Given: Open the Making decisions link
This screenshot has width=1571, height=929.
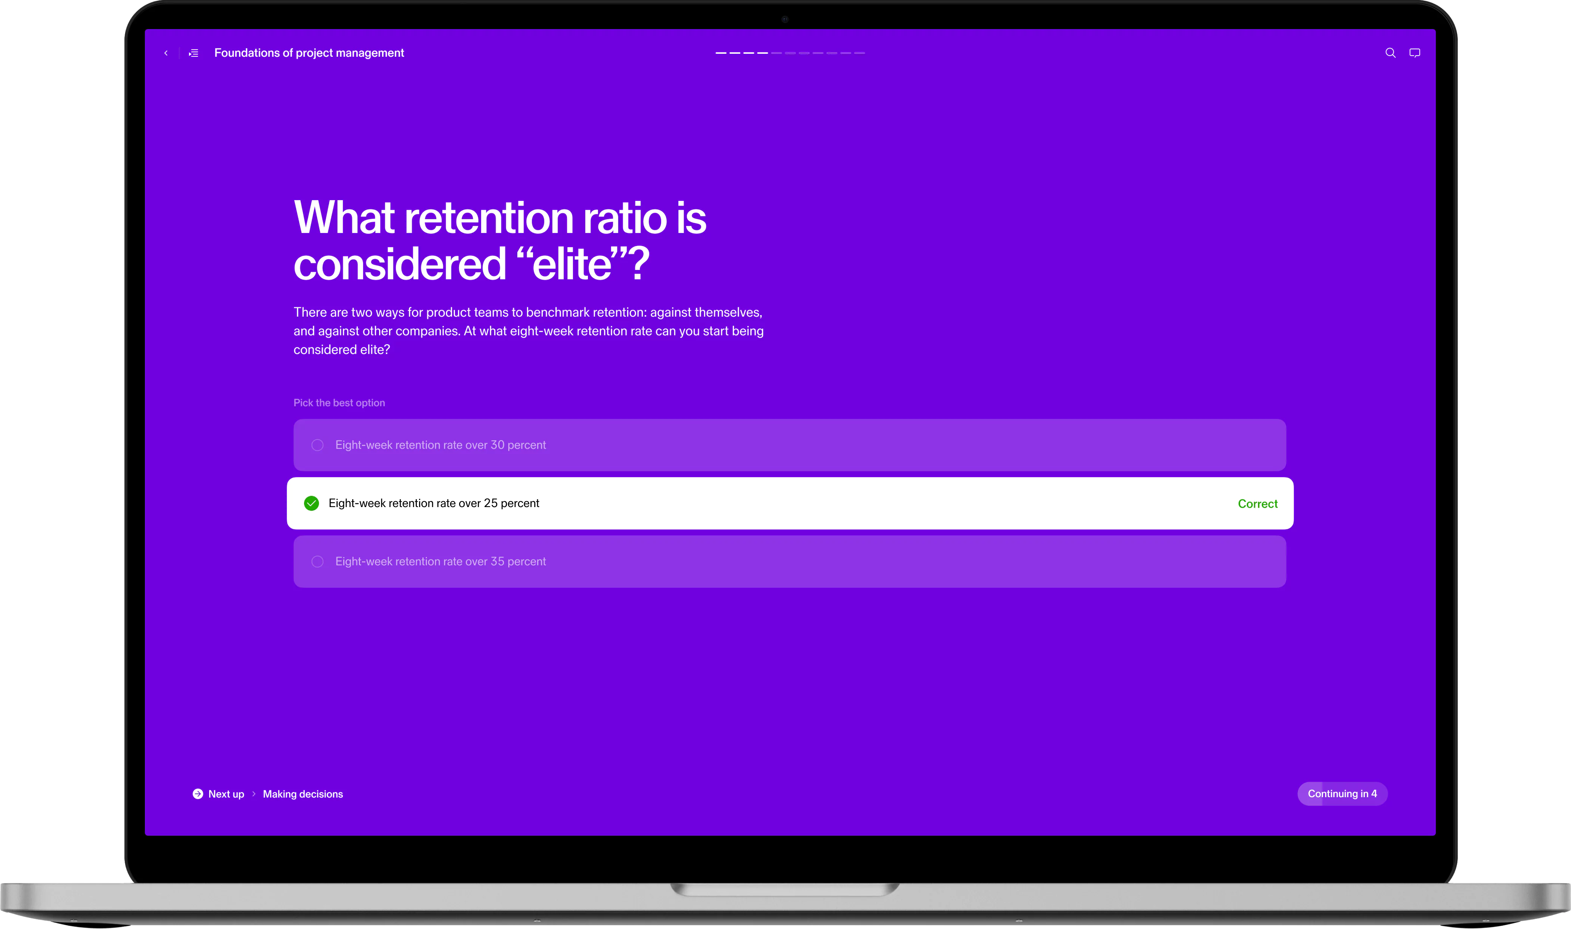Looking at the screenshot, I should click(x=303, y=794).
